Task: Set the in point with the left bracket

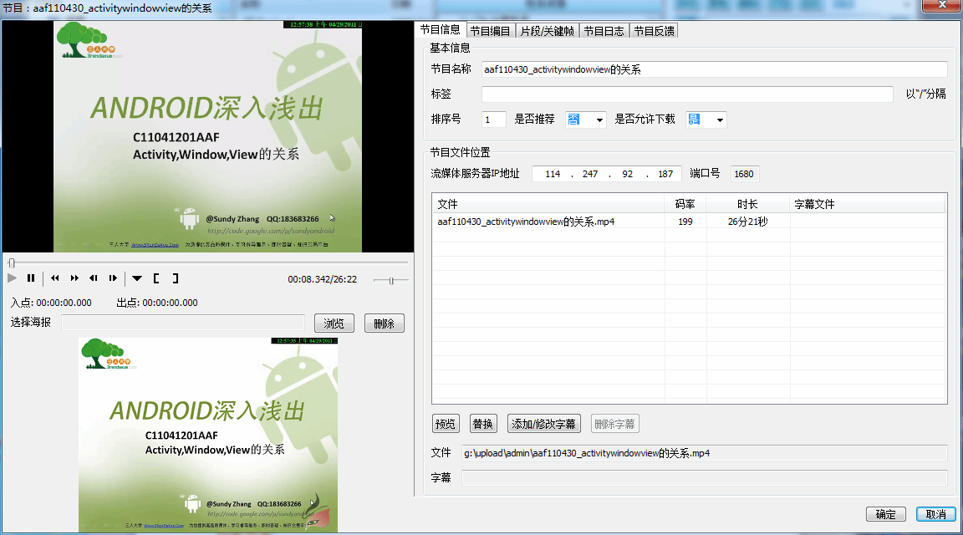Action: (156, 278)
